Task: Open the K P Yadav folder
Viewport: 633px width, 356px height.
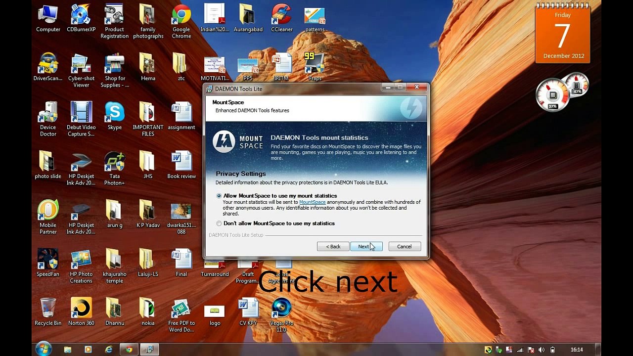Action: [x=148, y=214]
